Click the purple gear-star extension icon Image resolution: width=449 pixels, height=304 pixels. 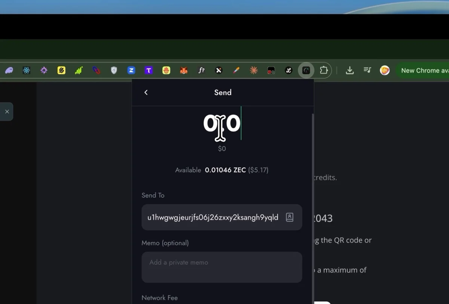pos(44,70)
